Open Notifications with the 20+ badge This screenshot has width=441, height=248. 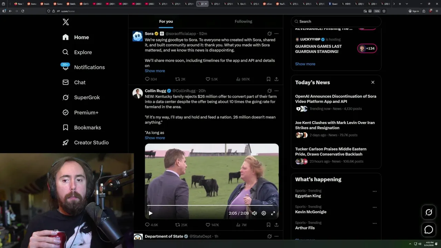(83, 67)
